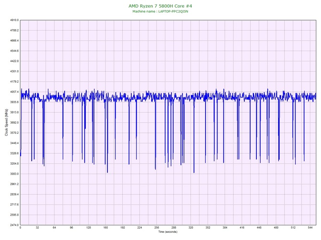
Task: Click the 544 seconds x-axis tick label
Action: click(310, 228)
